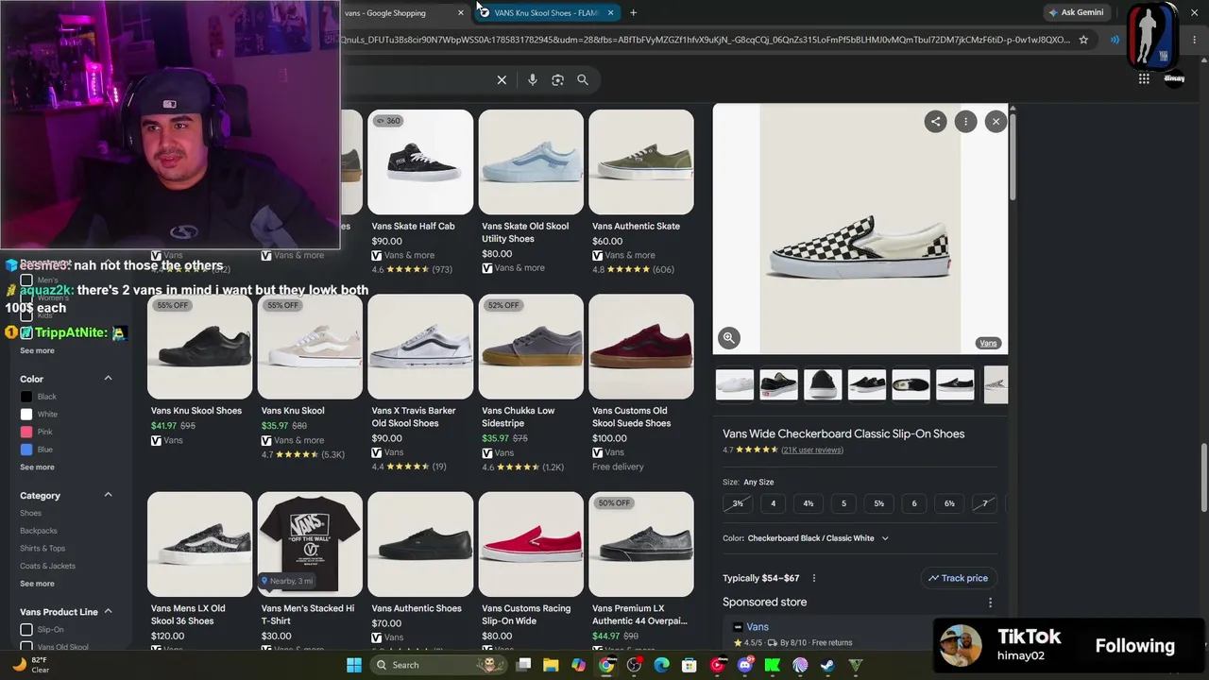Select size 4
Image resolution: width=1209 pixels, height=680 pixels.
(x=773, y=503)
